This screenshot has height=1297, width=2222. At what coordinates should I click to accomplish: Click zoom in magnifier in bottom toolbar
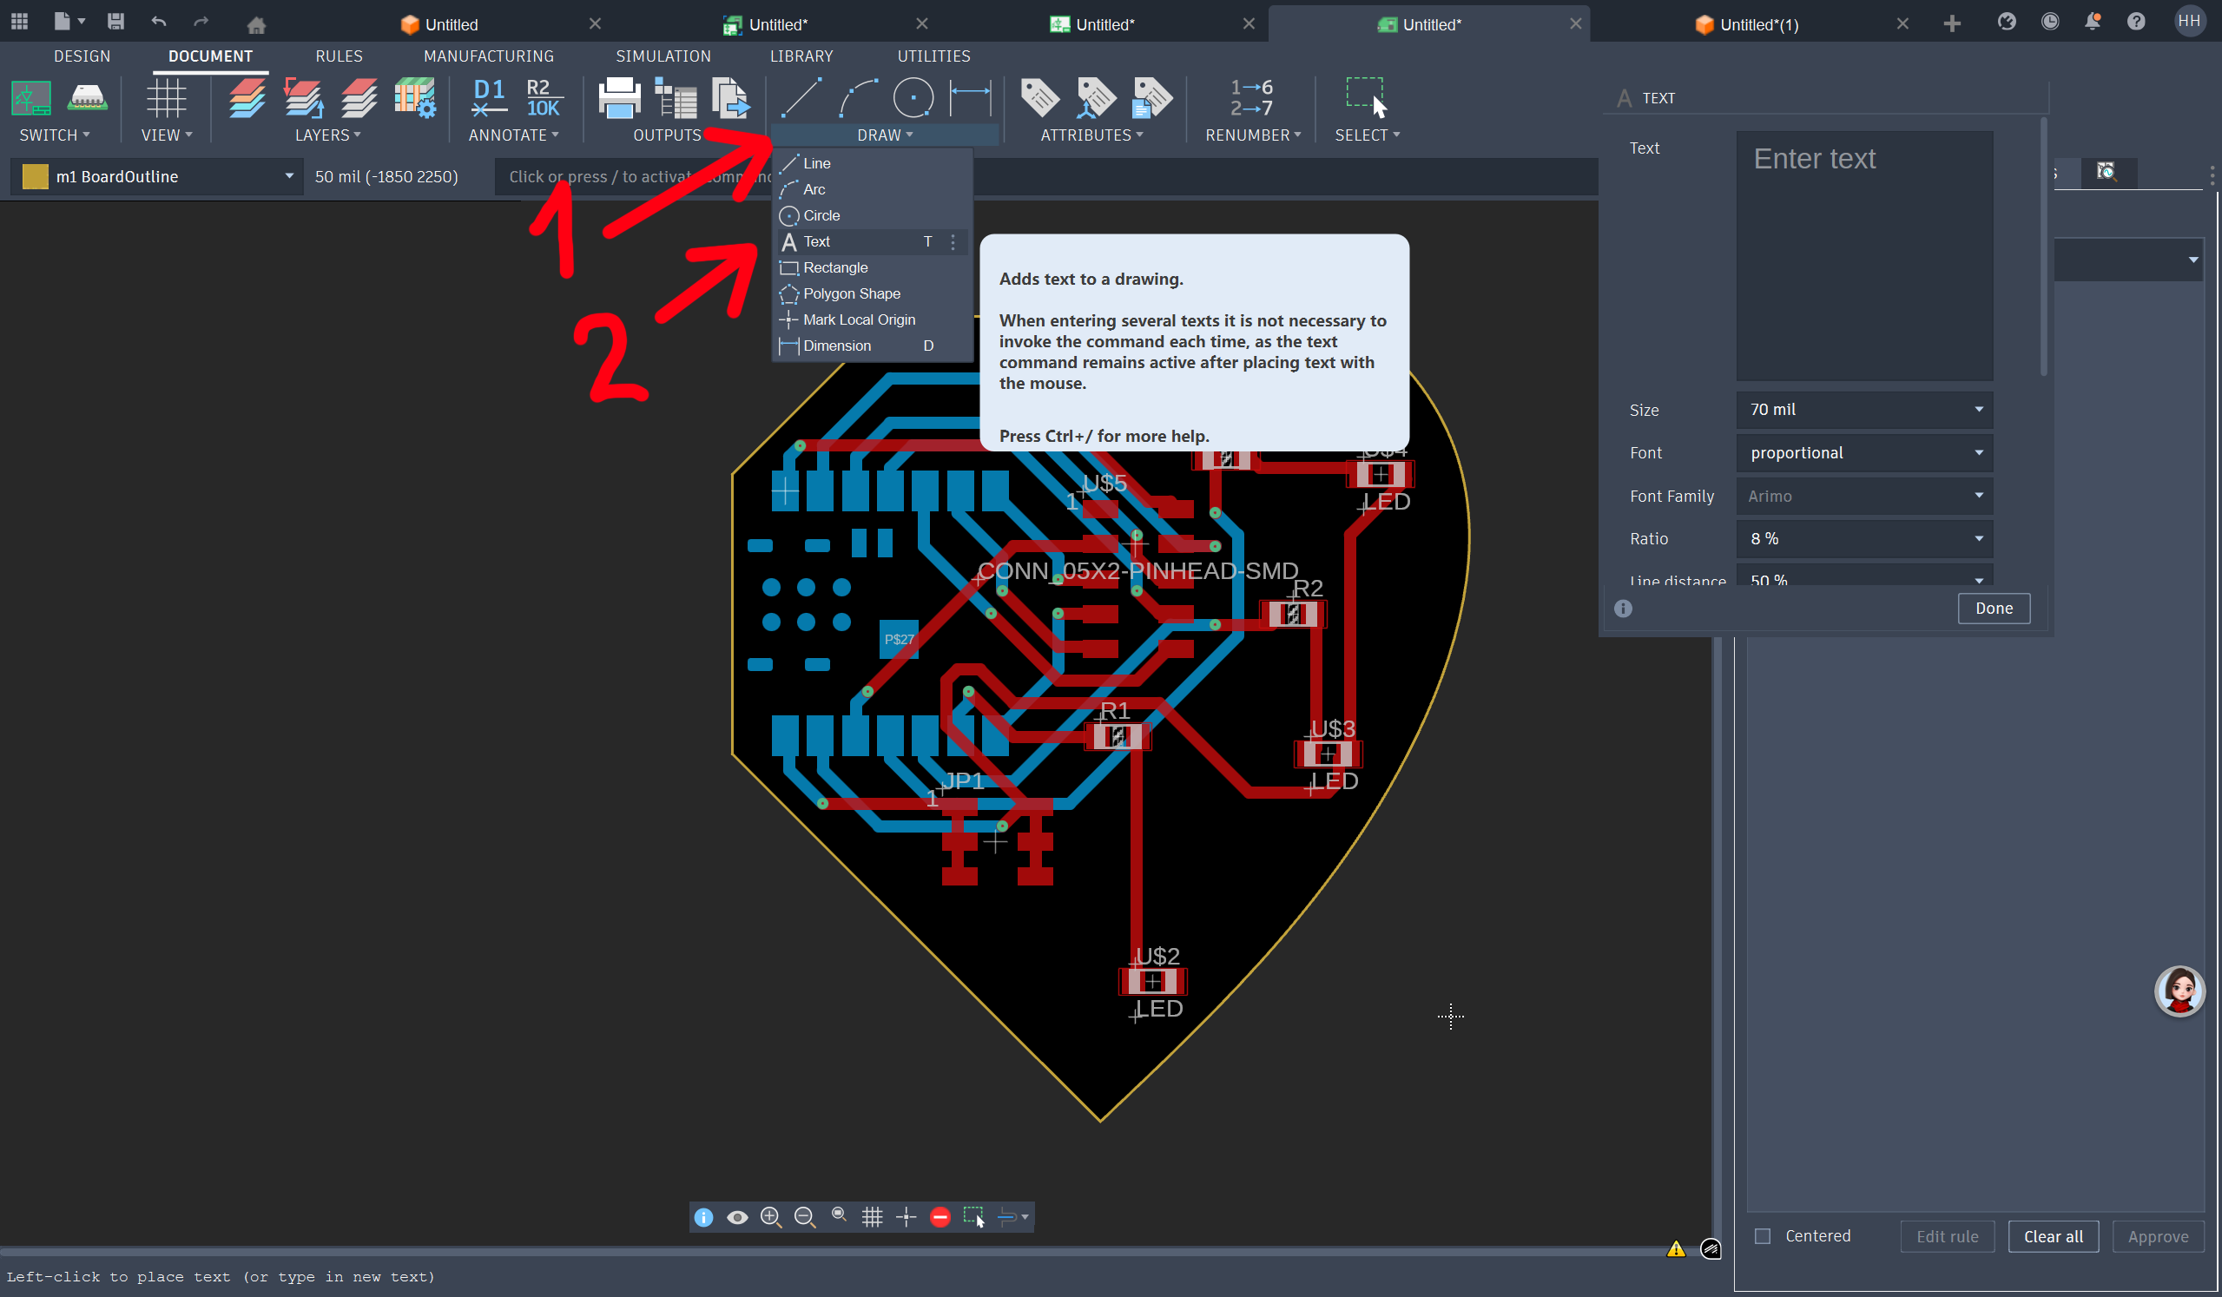771,1217
